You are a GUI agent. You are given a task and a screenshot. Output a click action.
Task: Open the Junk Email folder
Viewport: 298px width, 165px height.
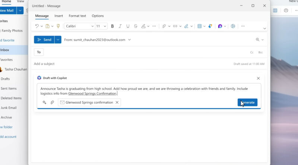9,108
